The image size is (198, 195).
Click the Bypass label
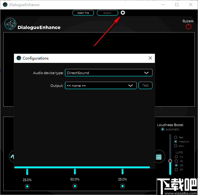coord(188,21)
